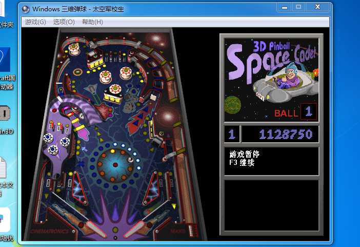
Task: Open the 游戏(G) menu
Action: (35, 22)
